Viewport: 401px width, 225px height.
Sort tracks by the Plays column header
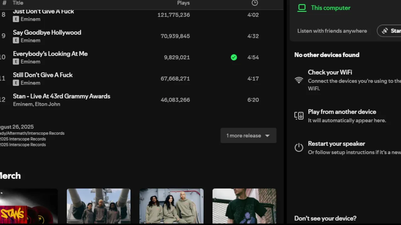pos(183,3)
